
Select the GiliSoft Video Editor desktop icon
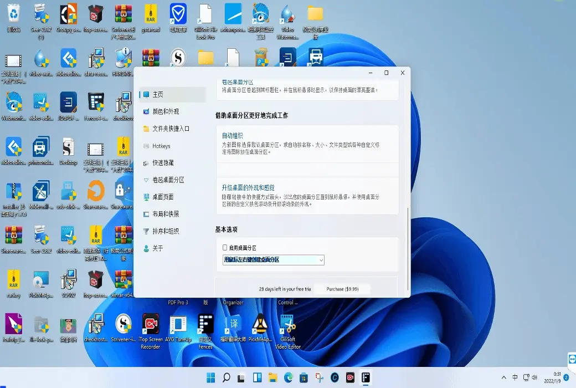287,331
